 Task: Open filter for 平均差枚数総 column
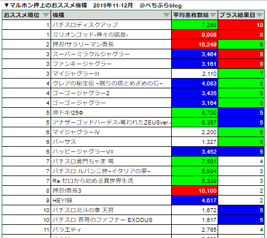213,15
